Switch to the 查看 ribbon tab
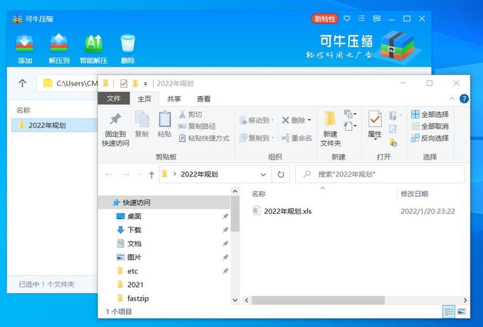 [x=204, y=99]
